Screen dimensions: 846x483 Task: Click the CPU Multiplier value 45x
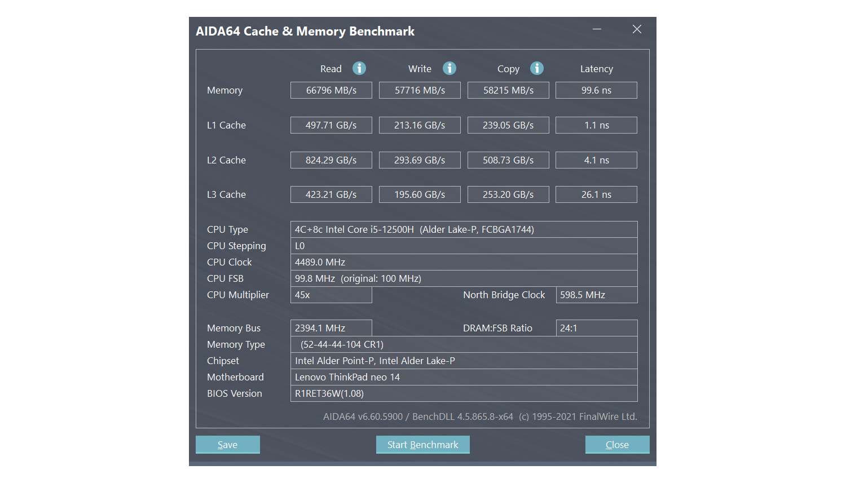coord(331,295)
